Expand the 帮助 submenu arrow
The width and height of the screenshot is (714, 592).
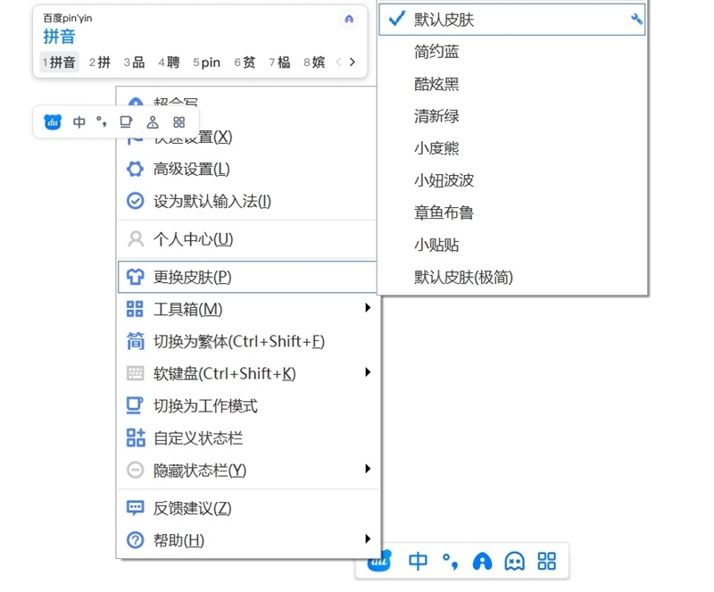[368, 539]
